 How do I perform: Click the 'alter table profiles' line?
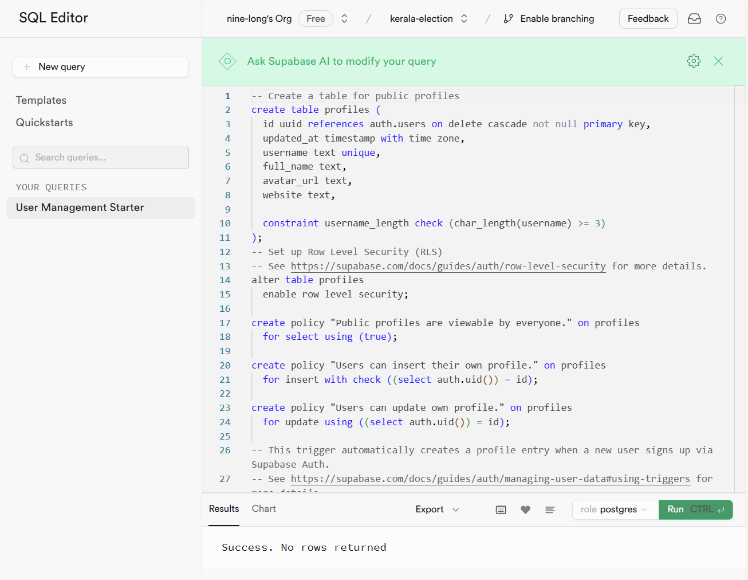coord(308,280)
